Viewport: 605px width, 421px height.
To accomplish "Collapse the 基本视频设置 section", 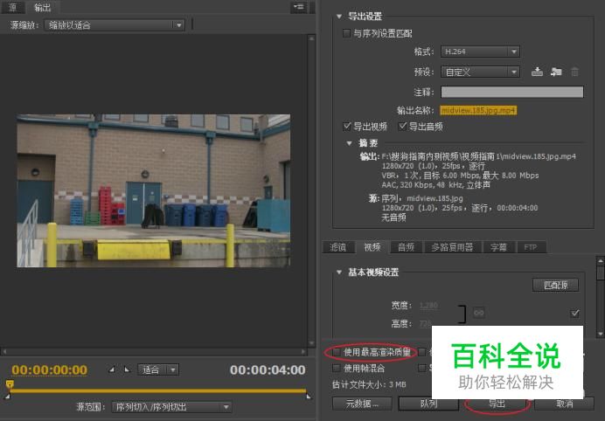I will click(x=338, y=273).
